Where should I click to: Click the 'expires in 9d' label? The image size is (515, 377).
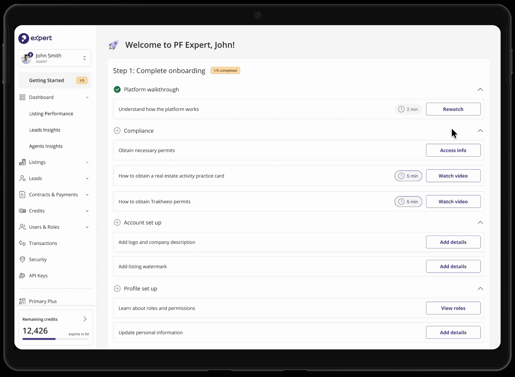pyautogui.click(x=79, y=334)
